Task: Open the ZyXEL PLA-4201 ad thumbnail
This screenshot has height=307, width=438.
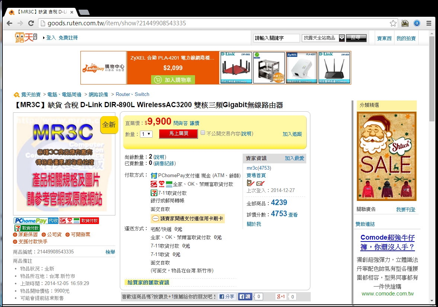Action: coord(301,68)
